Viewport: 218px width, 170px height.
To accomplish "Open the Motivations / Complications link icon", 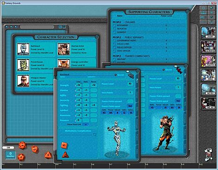I will click(95, 135).
